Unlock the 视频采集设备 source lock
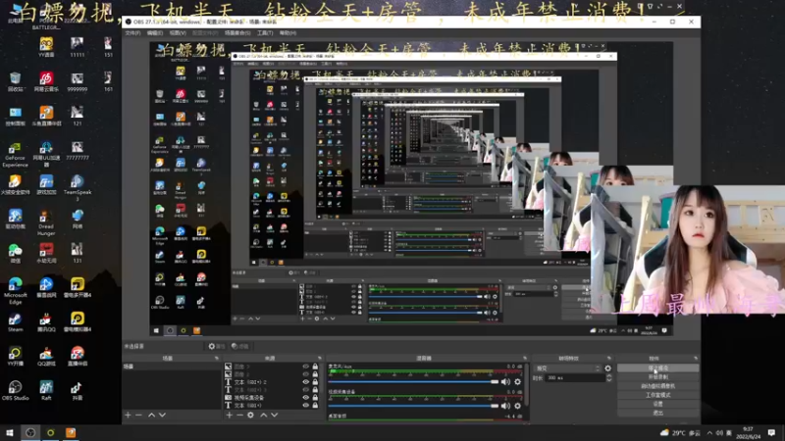 pos(315,398)
